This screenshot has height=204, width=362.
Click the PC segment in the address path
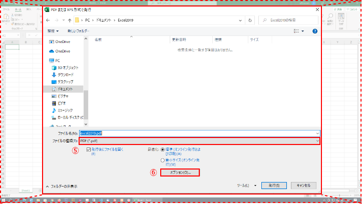tap(88, 20)
